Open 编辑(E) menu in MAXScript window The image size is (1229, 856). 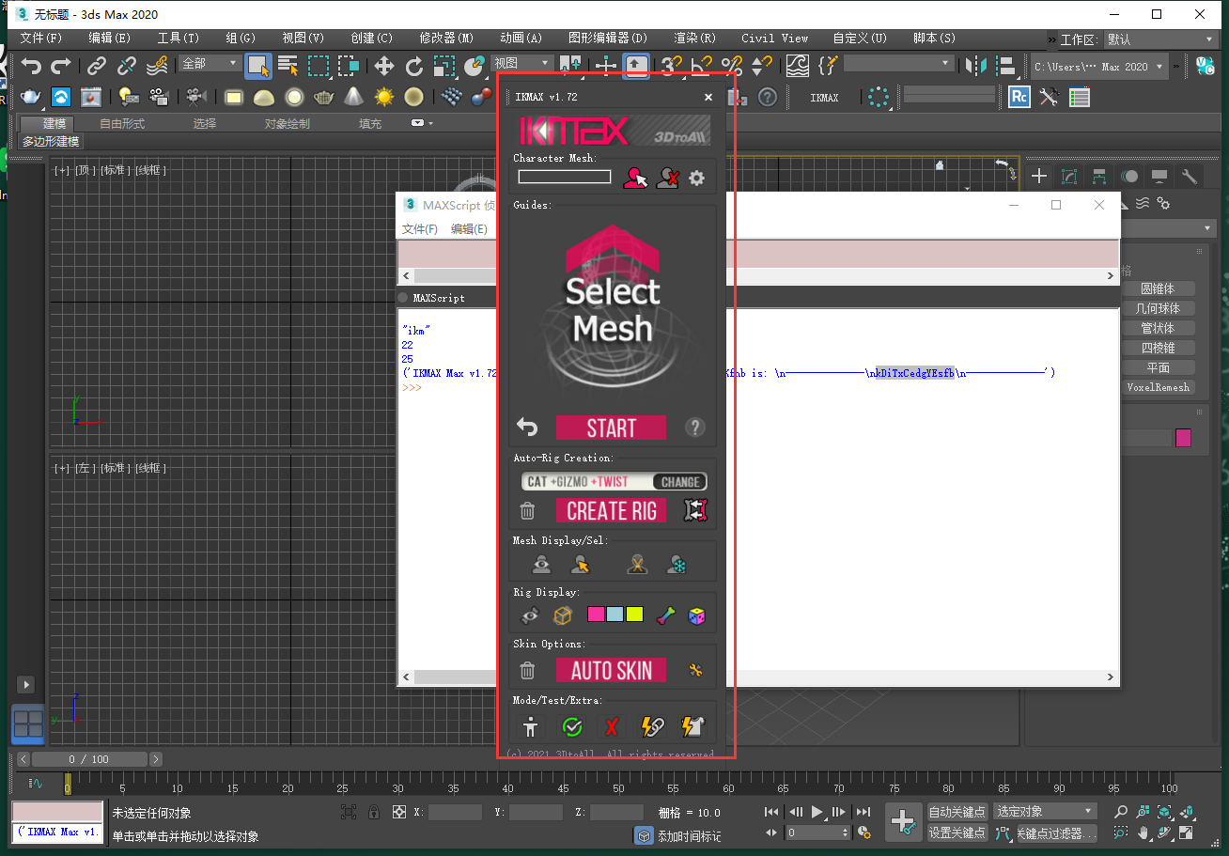[x=469, y=229]
